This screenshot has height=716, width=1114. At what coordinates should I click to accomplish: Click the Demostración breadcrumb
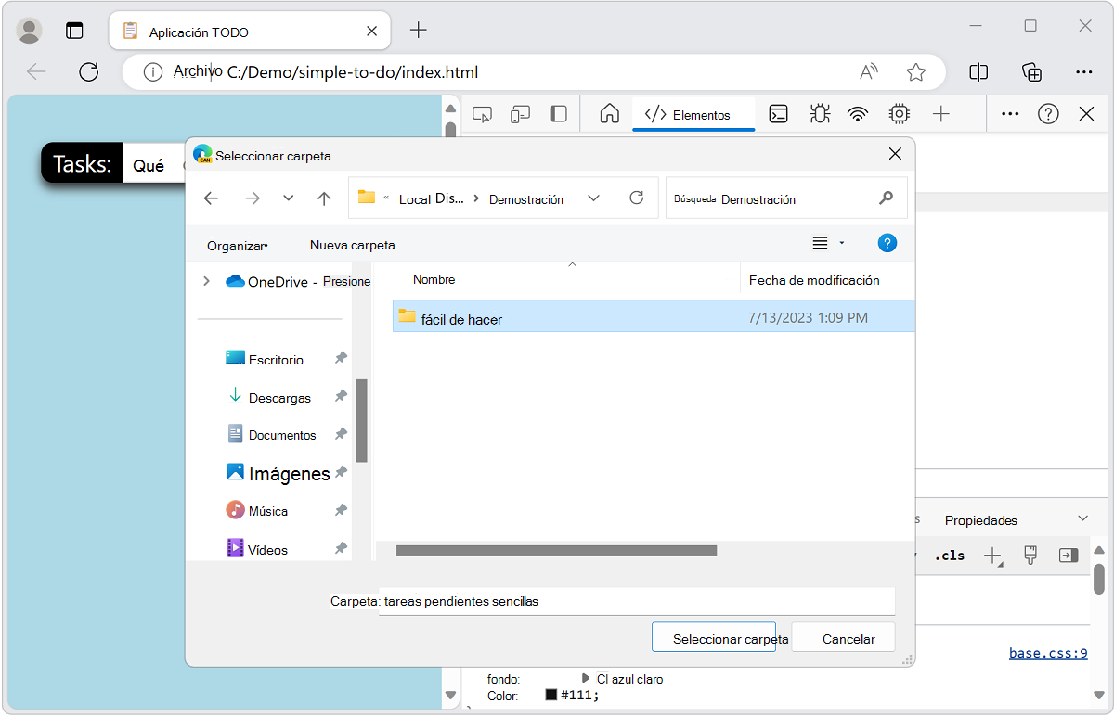pyautogui.click(x=526, y=199)
